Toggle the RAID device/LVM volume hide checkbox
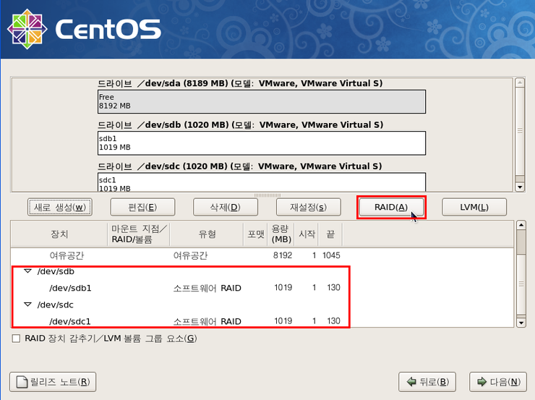Image resolution: width=535 pixels, height=400 pixels. [x=16, y=339]
